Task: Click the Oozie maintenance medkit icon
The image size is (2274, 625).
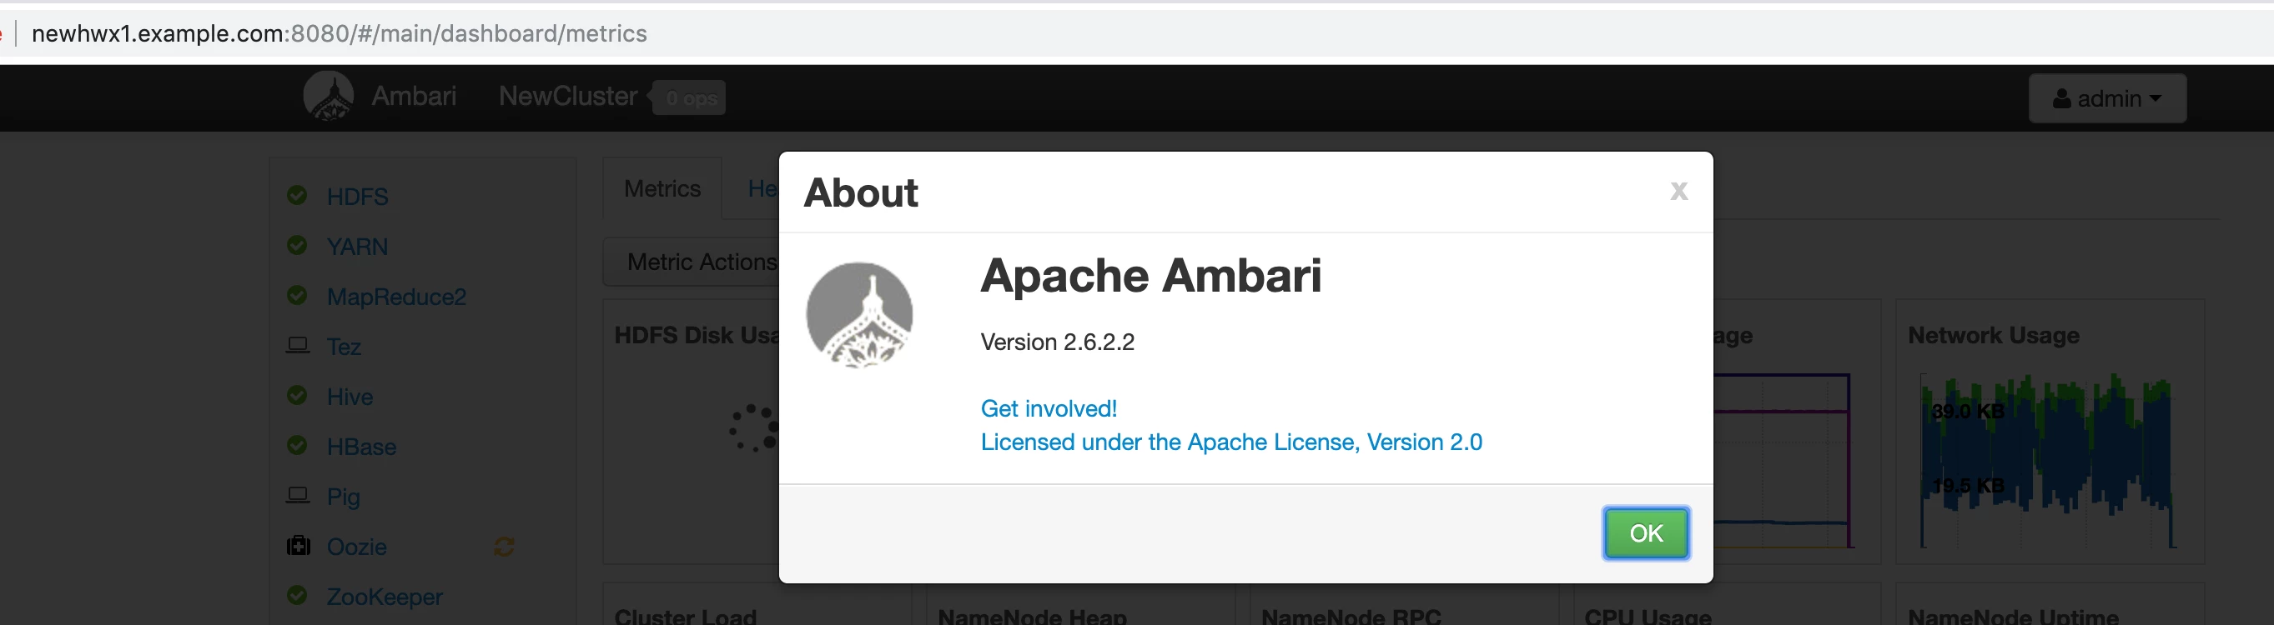Action: 299,546
